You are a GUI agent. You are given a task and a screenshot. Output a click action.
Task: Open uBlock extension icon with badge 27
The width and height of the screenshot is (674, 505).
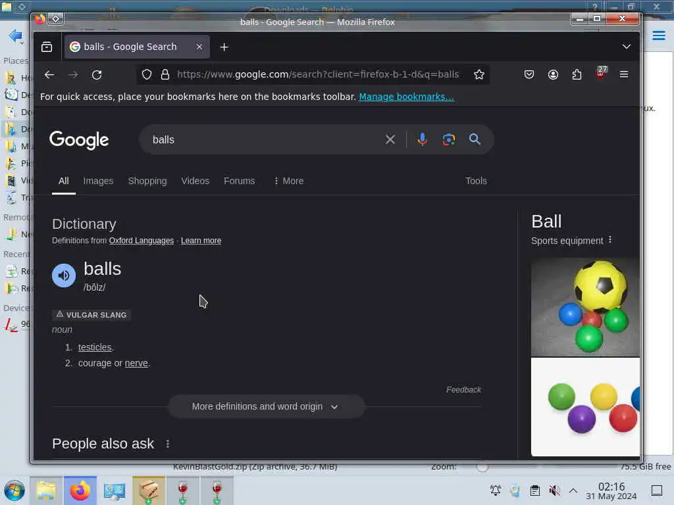pyautogui.click(x=601, y=73)
